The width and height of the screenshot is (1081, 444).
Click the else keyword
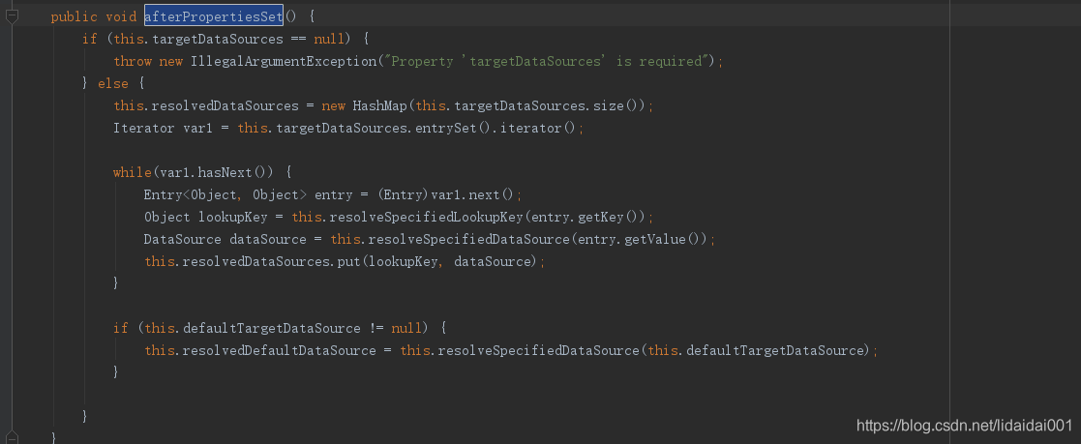click(113, 83)
